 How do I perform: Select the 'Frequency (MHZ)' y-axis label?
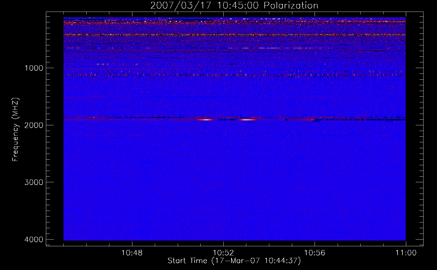tap(16, 129)
